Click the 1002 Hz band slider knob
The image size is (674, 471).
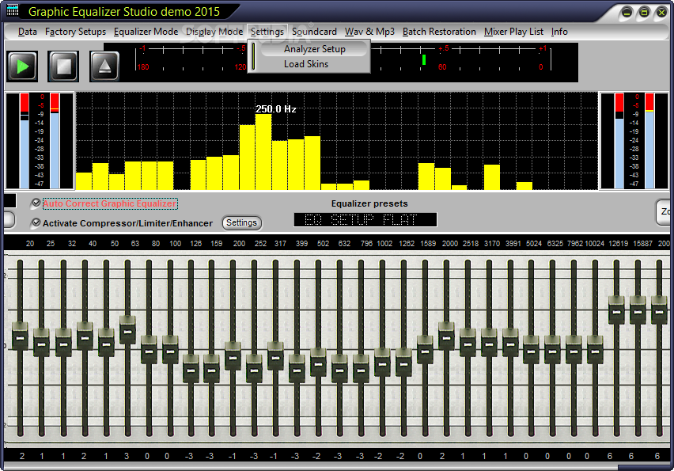point(382,363)
